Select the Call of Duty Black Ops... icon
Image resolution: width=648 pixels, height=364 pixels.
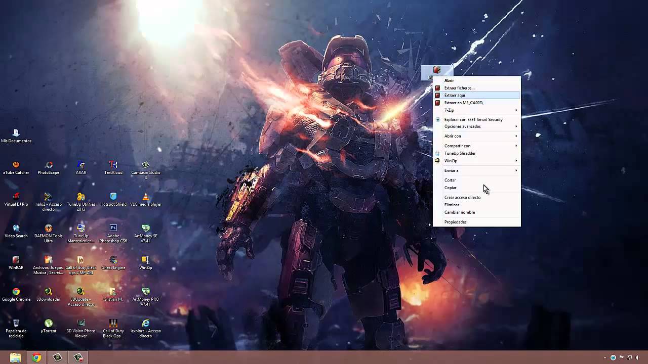tap(113, 329)
